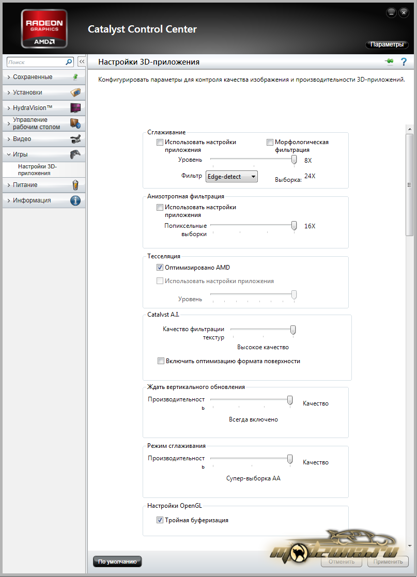Viewport: 417px width, 577px height.
Task: Enable app settings checkbox under Анизотропная фильтрация
Action: click(x=160, y=207)
